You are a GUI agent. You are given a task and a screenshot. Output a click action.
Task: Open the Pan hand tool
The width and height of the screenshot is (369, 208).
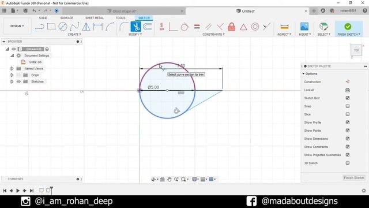point(169,180)
